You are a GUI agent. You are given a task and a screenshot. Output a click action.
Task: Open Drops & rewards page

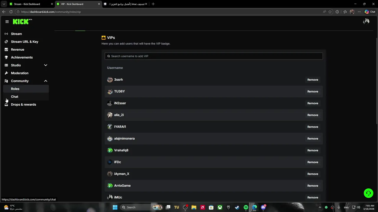click(x=26, y=105)
